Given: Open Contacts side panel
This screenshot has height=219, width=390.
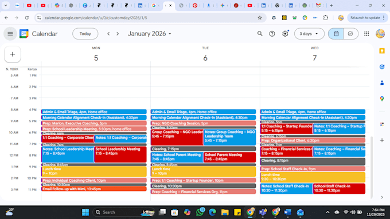Looking at the screenshot, I should (x=382, y=83).
